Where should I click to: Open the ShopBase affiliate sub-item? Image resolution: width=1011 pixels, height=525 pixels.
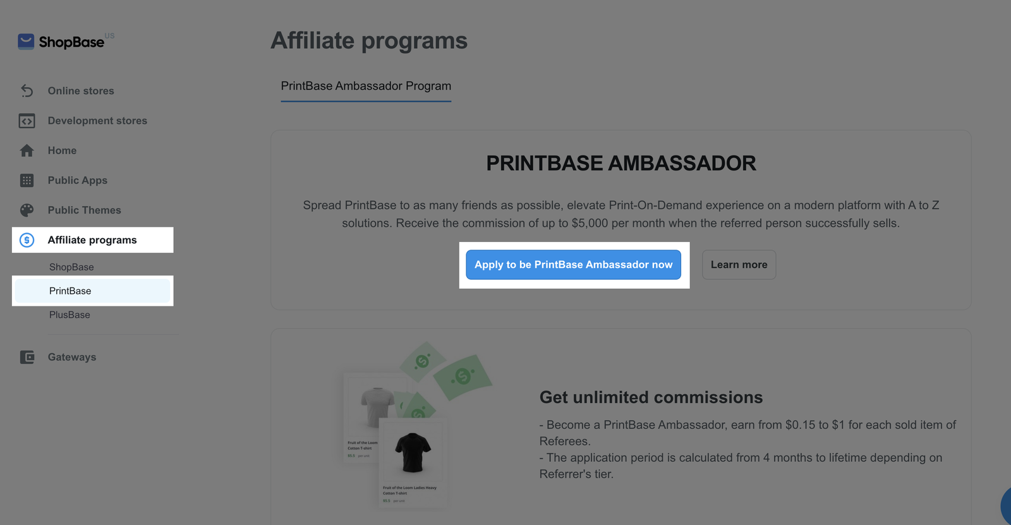(71, 267)
